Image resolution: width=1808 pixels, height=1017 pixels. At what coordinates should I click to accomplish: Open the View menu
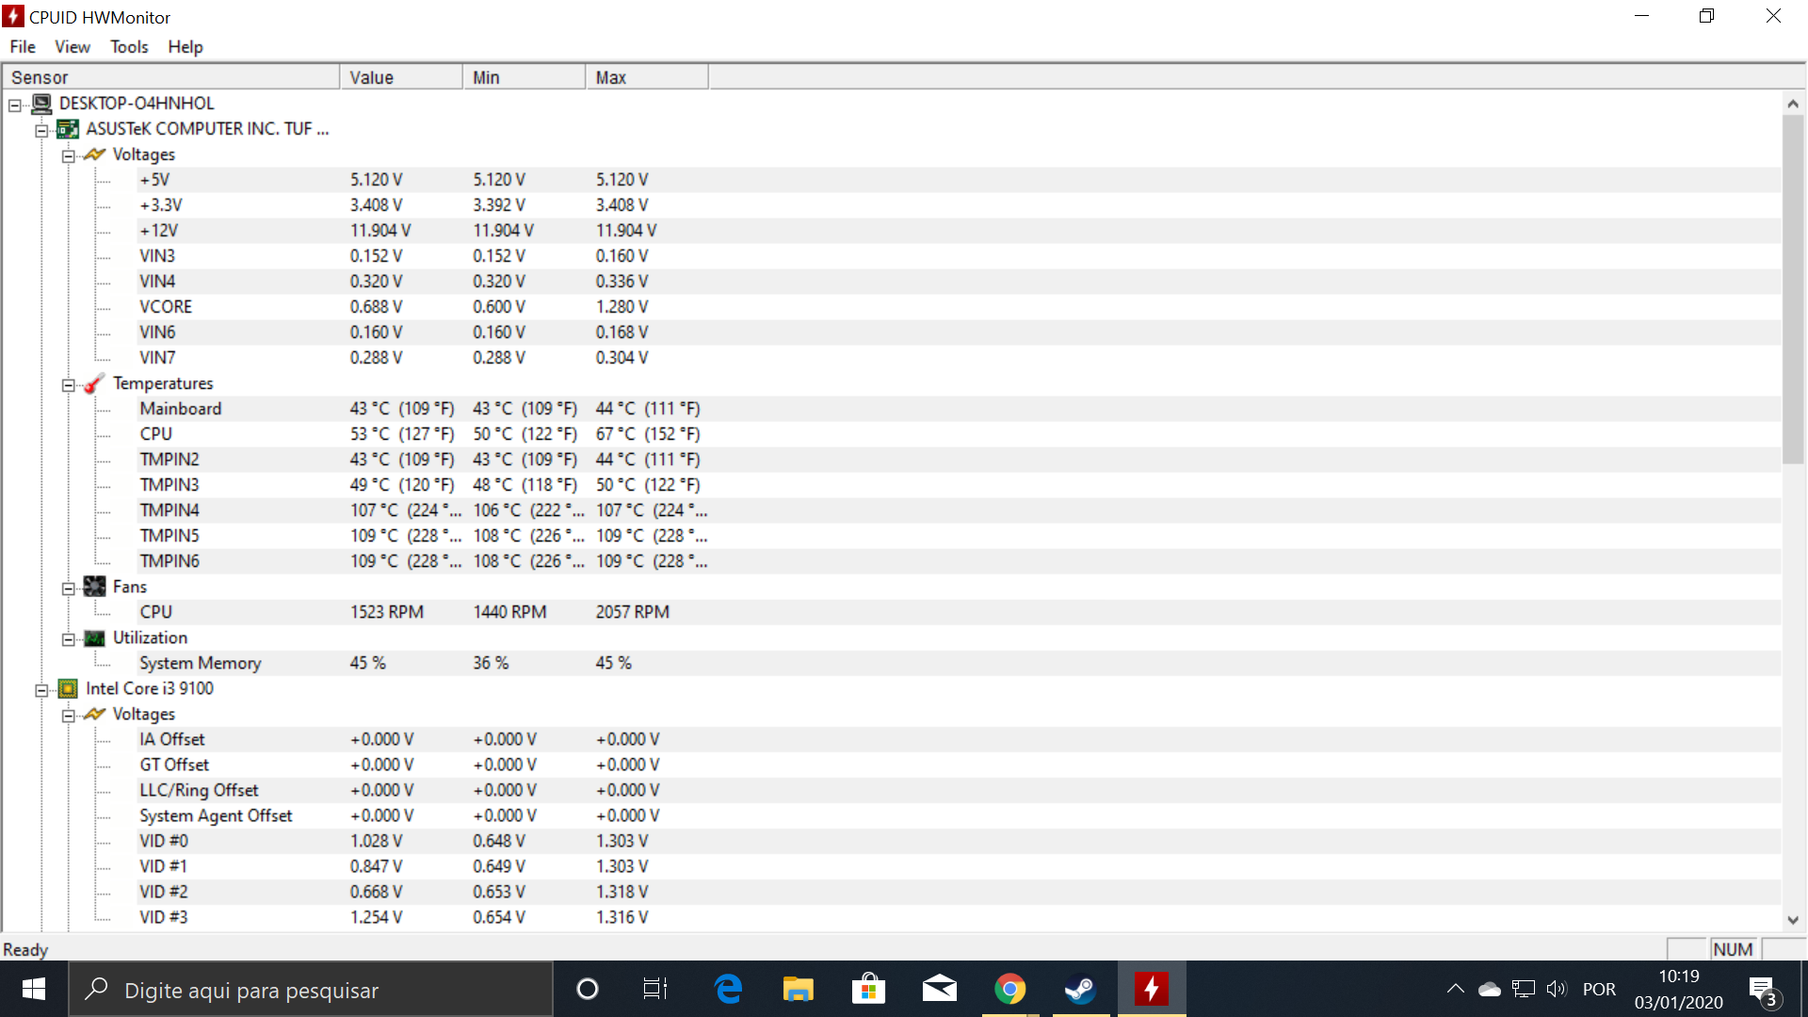(73, 46)
